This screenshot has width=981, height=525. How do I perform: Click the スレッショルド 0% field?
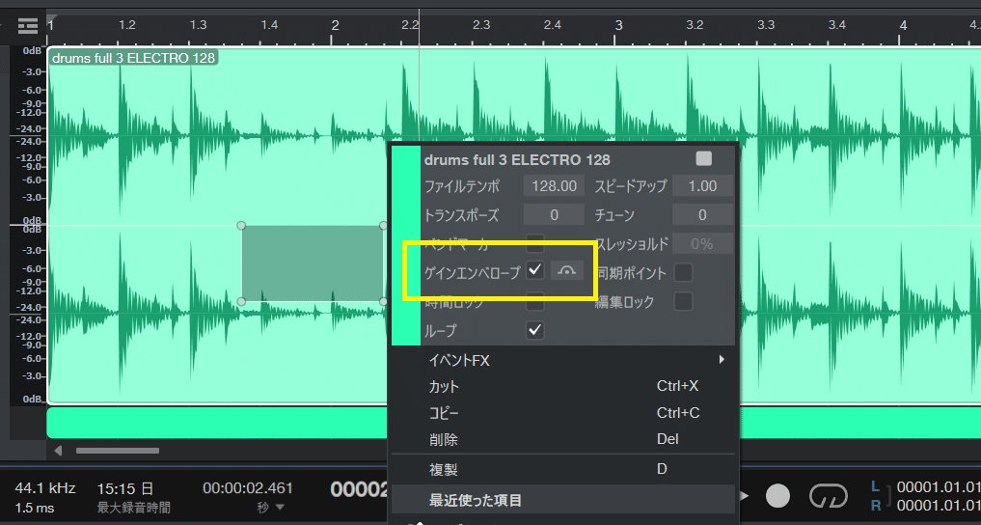point(702,243)
